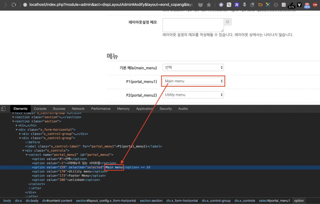Click the browser forward arrow

5,4
